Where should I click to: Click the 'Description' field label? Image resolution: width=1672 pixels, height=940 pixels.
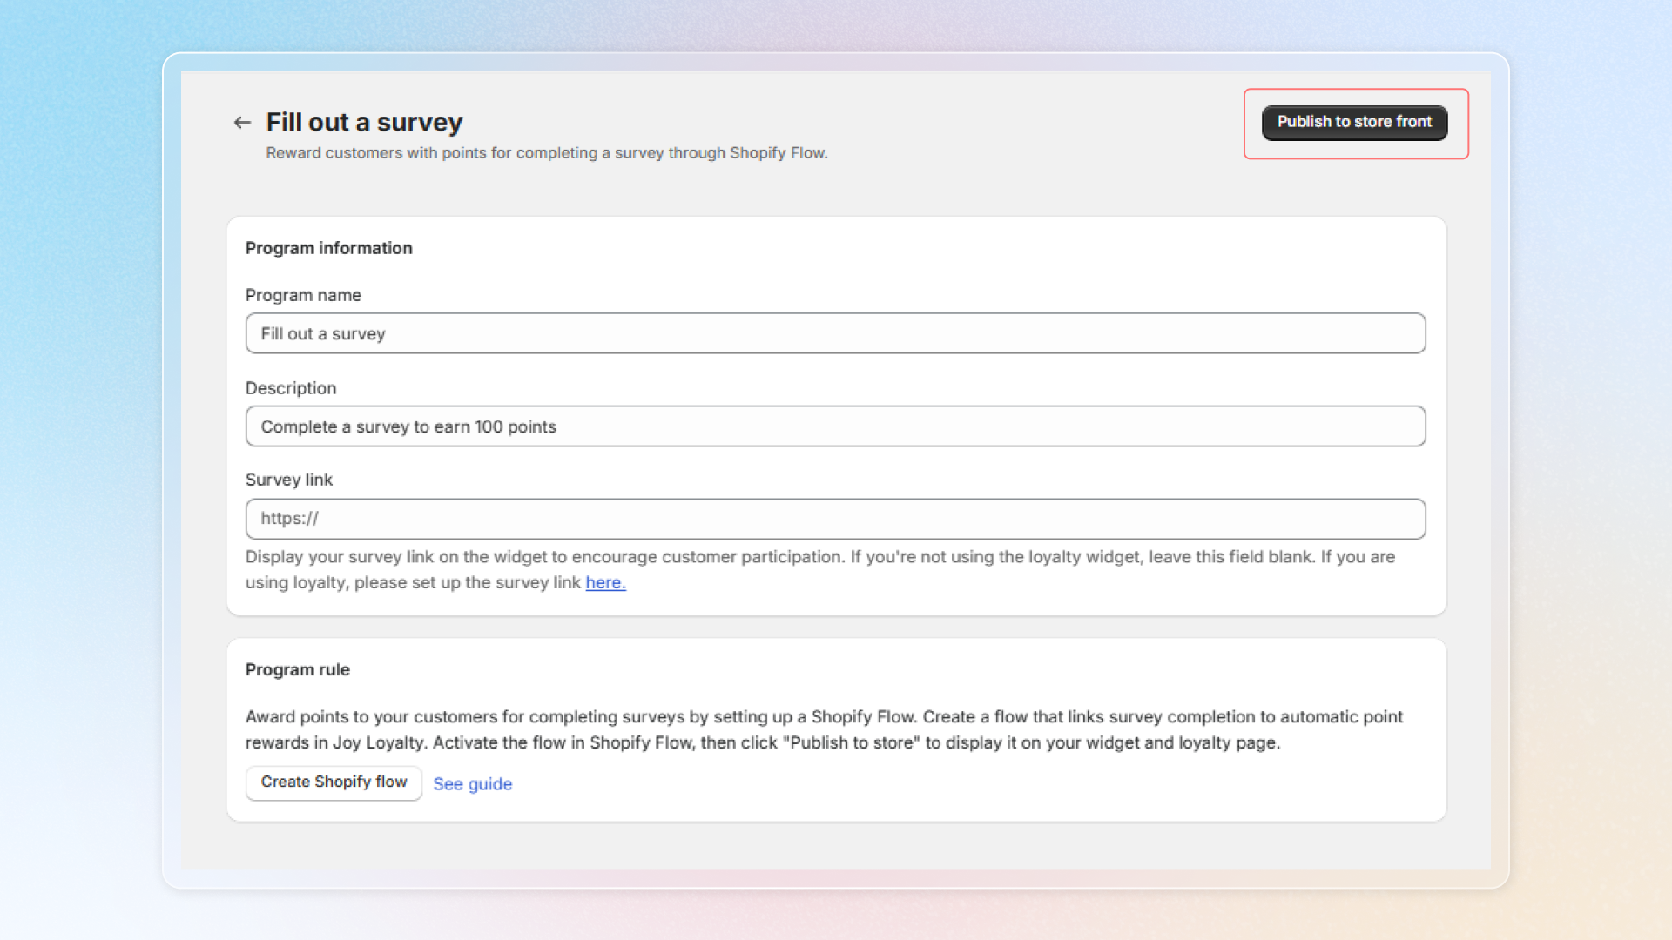291,388
